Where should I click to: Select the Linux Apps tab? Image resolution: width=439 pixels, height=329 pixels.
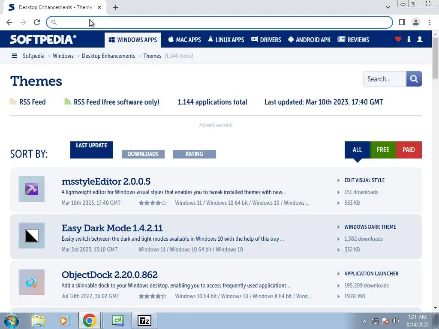[x=226, y=40]
